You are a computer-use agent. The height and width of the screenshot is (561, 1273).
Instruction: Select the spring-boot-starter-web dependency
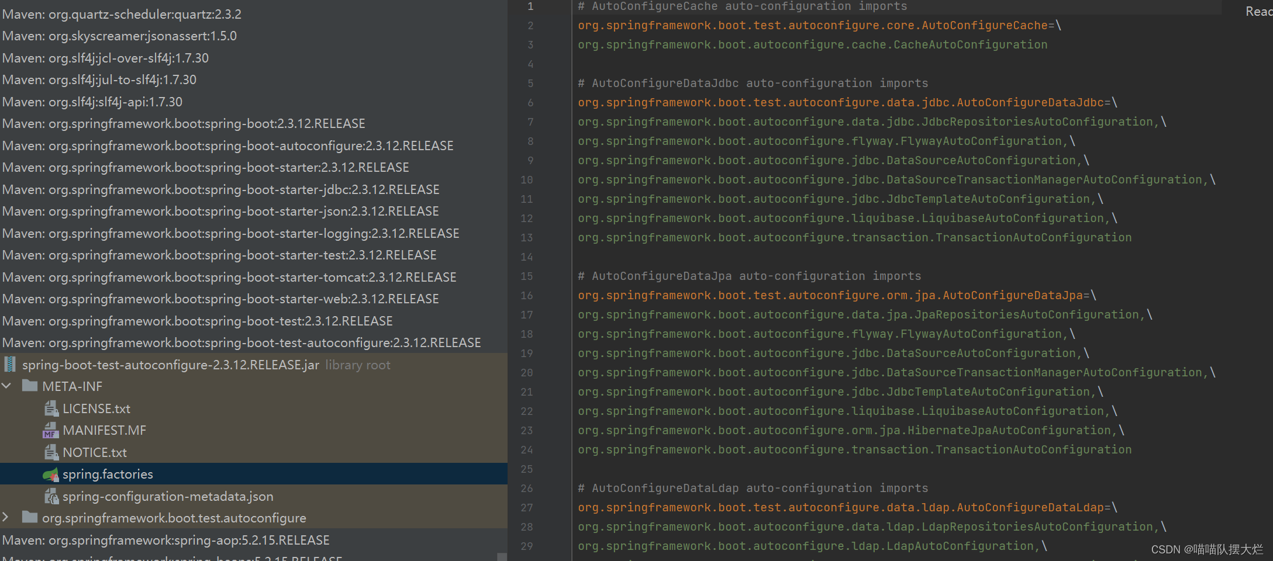tap(220, 298)
